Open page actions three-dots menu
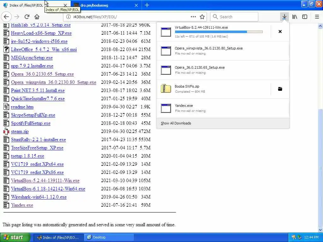 tap(193, 17)
